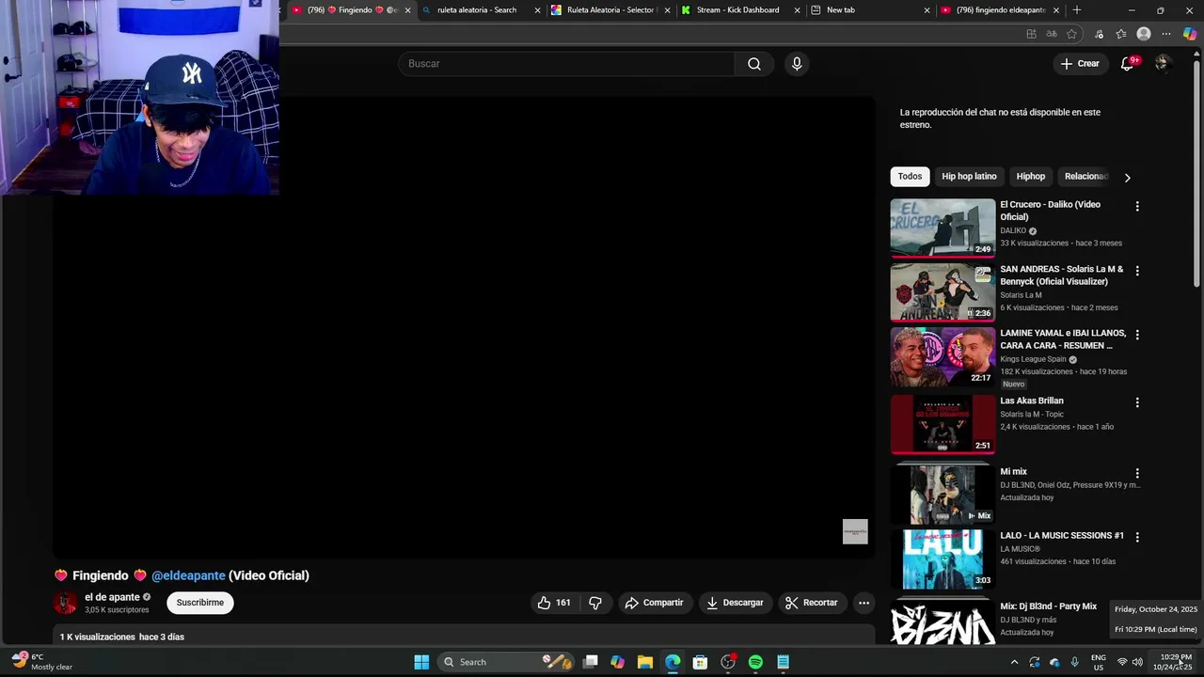This screenshot has width=1204, height=677.
Task: Switch to Ruleta Aleatoria Selector tab
Action: 610,10
